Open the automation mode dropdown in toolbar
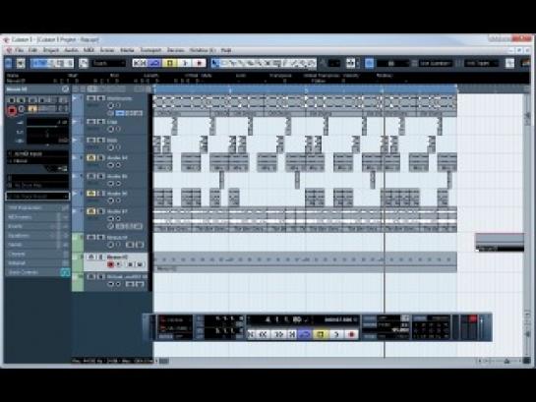536x402 pixels. [x=109, y=63]
